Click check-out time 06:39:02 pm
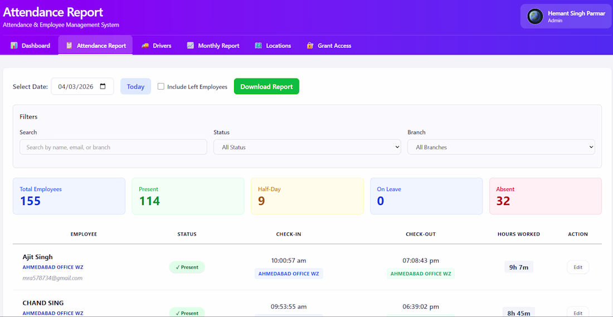613x317 pixels. [421, 306]
